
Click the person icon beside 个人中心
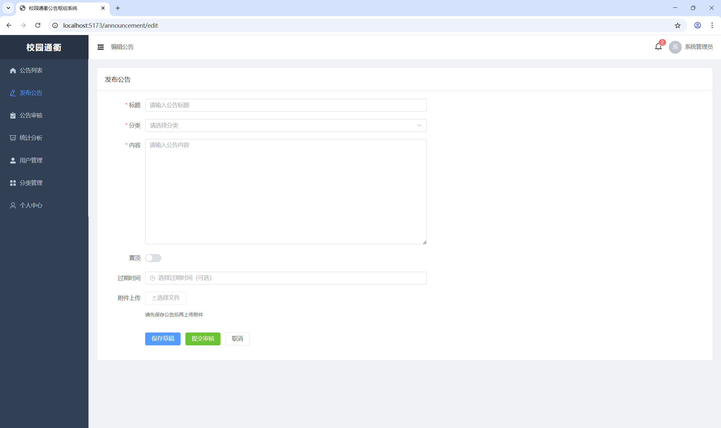(x=13, y=205)
